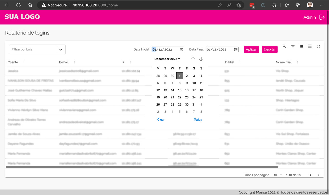Click the row density icon

pos(310,46)
